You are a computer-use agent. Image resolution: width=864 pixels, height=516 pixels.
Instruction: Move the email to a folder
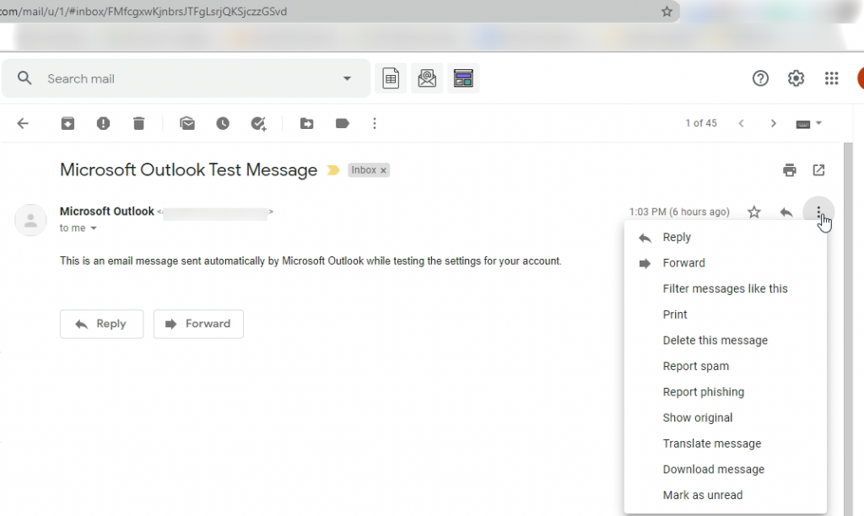[x=307, y=123]
